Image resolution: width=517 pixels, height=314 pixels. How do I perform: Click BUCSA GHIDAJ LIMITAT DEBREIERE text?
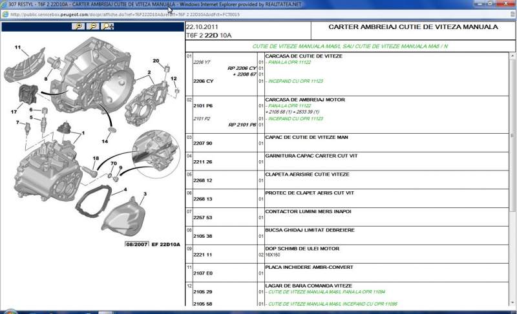(310, 230)
